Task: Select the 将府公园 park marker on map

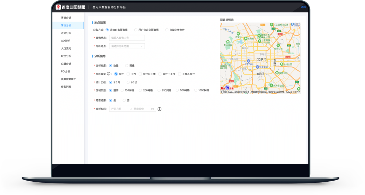Action: coord(278,45)
